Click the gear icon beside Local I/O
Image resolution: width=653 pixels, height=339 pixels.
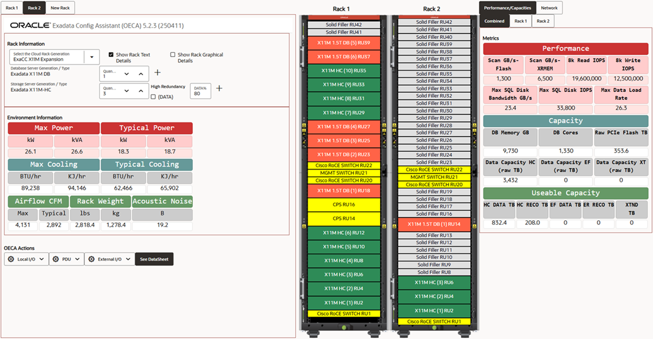tap(11, 259)
